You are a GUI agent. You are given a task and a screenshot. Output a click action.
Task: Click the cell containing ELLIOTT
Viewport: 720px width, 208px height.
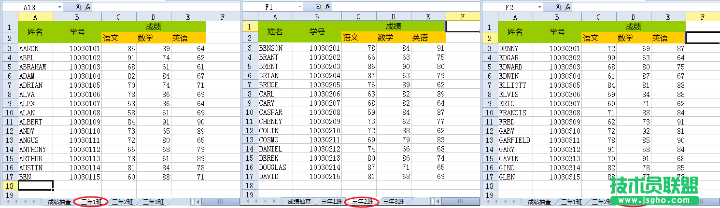click(515, 85)
